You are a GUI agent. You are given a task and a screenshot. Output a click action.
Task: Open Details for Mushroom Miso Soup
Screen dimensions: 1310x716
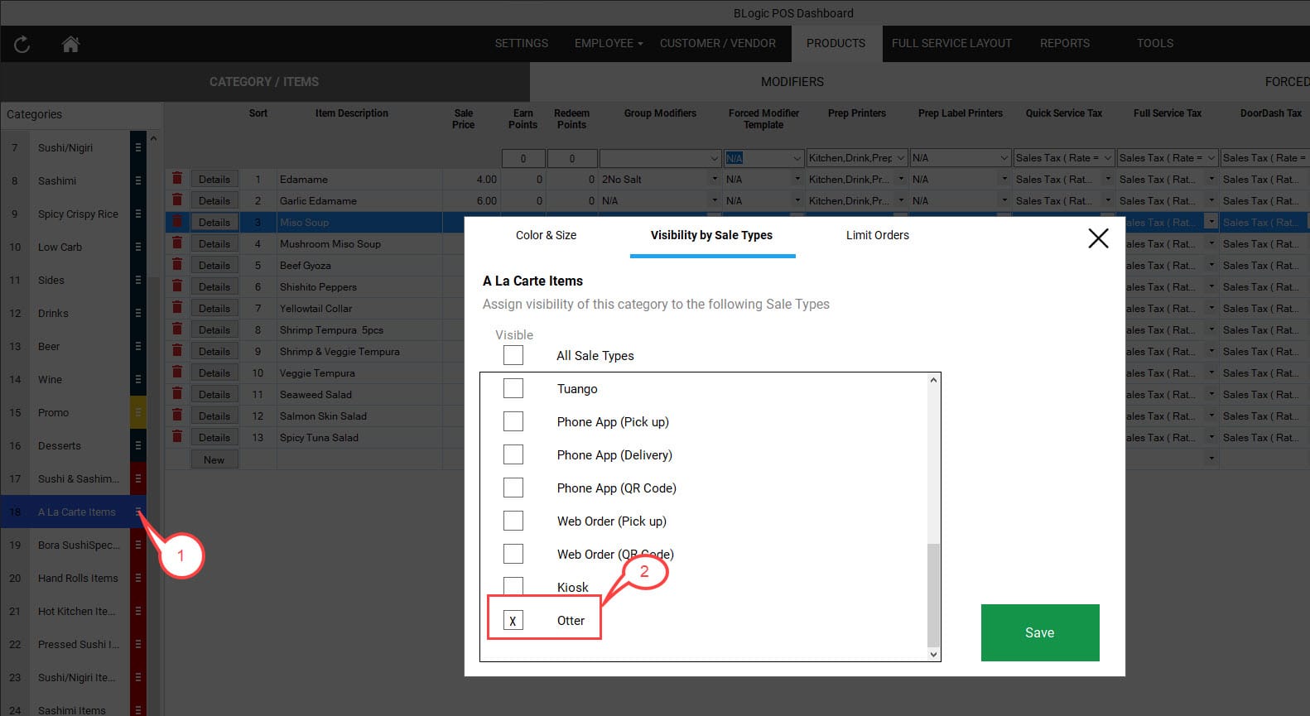pos(214,244)
